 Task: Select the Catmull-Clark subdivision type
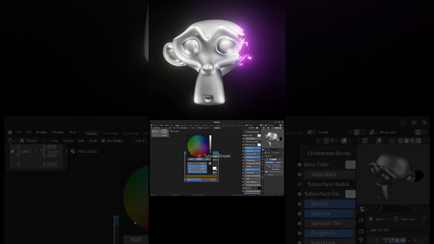270,162
